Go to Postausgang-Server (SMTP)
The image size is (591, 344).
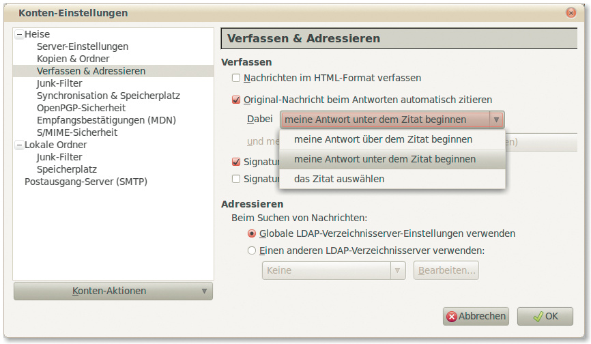coord(86,182)
